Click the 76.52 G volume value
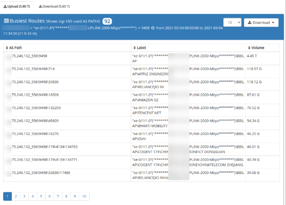This screenshot has width=286, height=205. (x=253, y=108)
